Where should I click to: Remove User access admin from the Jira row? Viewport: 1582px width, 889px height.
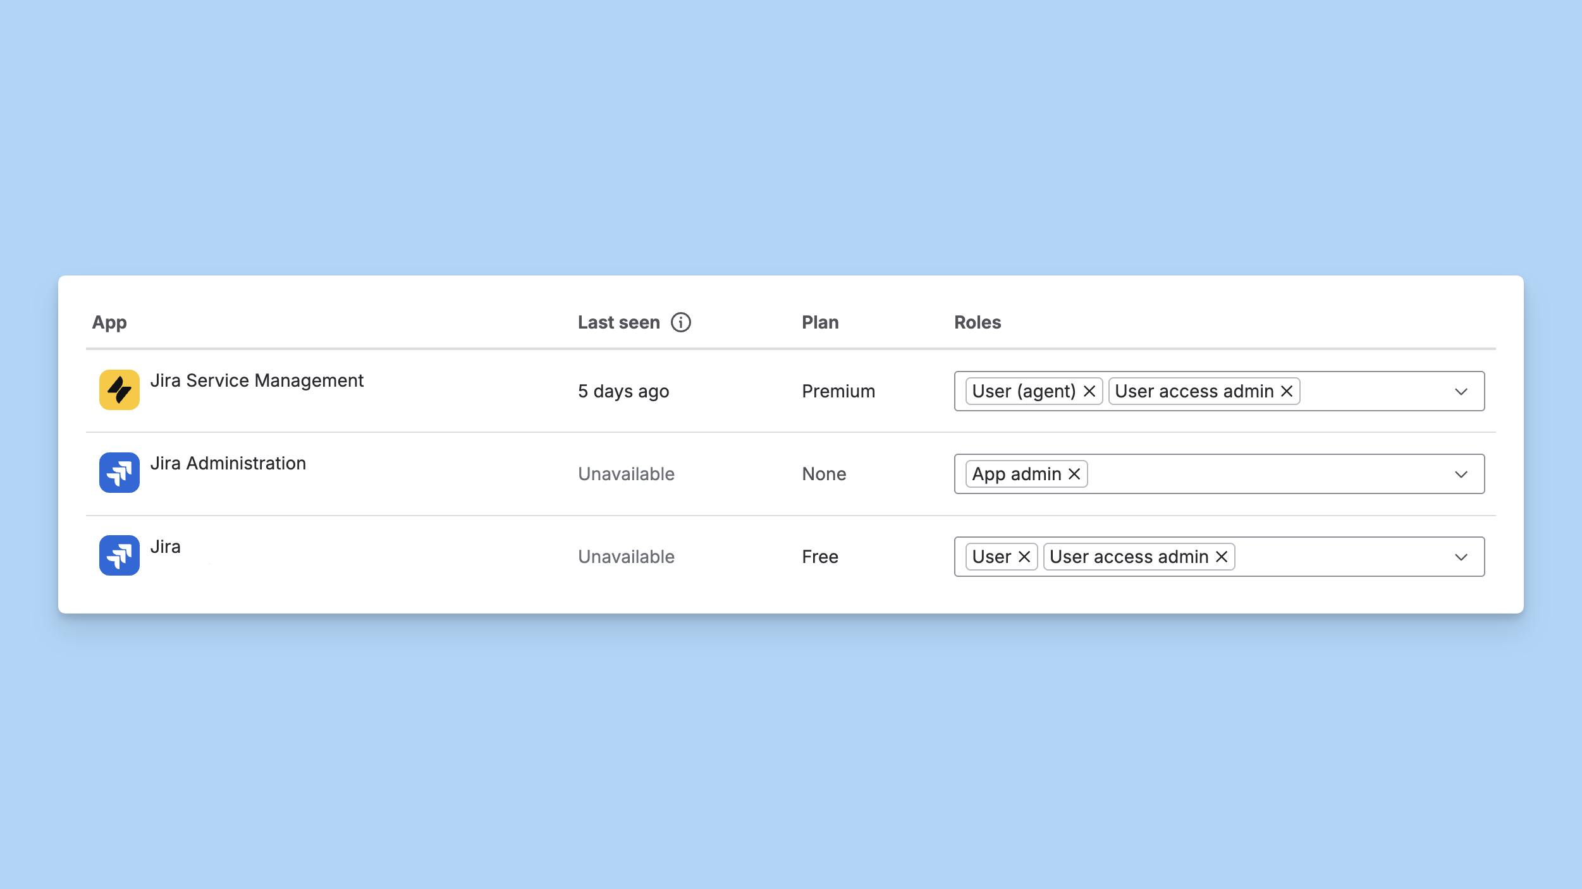[1220, 557]
